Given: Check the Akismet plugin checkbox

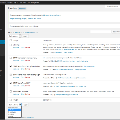Looking at the screenshot, I should (11, 45).
